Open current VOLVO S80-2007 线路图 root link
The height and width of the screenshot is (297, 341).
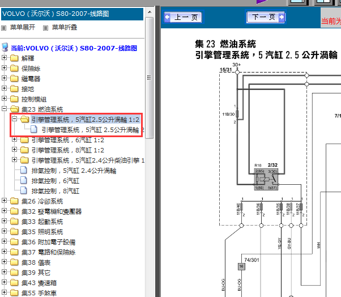[x=74, y=48]
